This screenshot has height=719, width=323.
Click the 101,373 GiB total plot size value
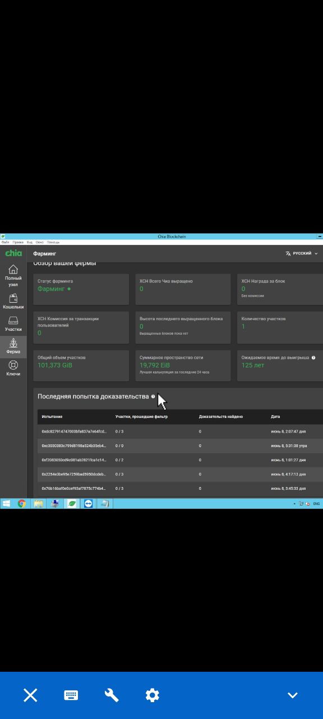[x=55, y=365]
